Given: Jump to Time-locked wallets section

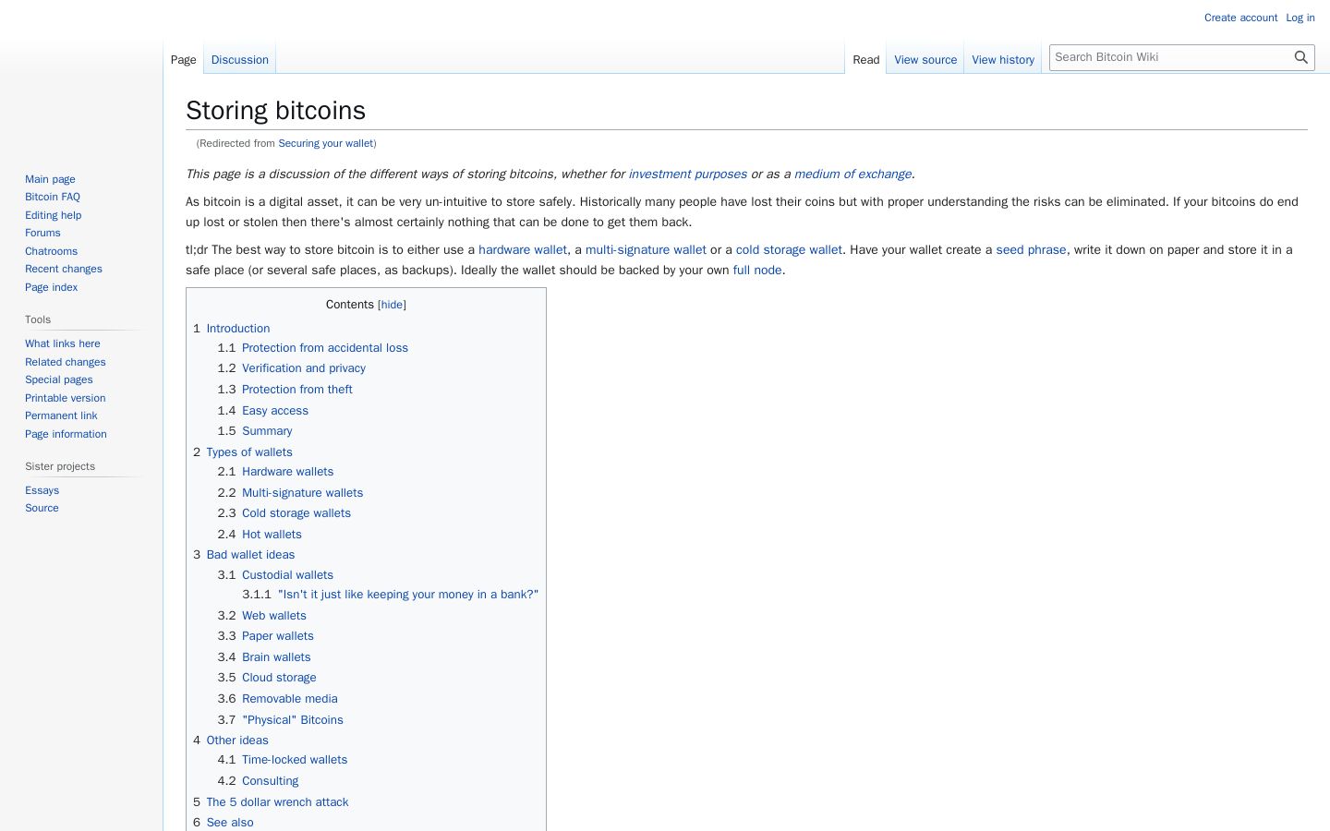Looking at the screenshot, I should pos(295,759).
